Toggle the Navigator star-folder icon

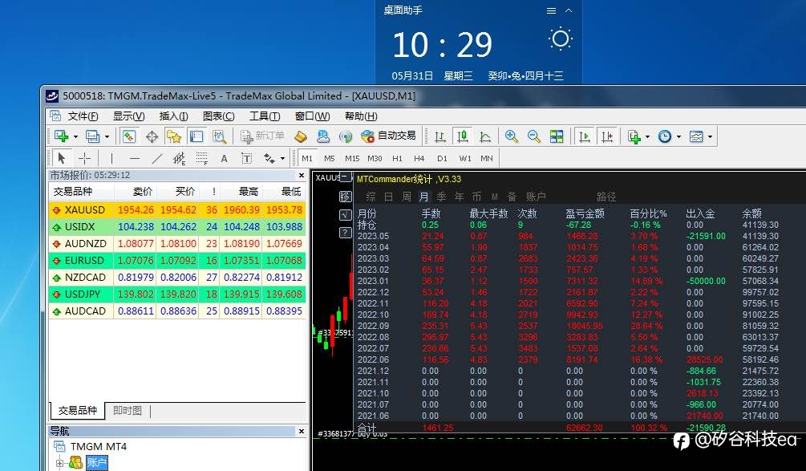point(174,136)
